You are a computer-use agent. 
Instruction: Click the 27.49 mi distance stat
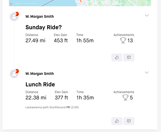36,40
